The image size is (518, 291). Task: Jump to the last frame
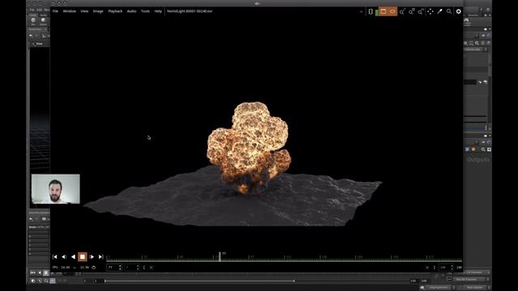click(100, 257)
